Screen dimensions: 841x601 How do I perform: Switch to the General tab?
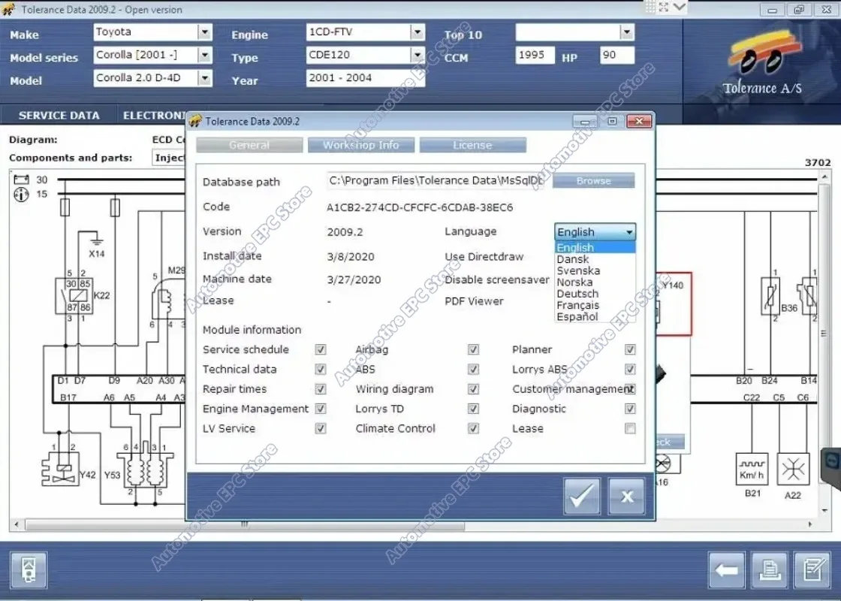[x=249, y=145]
